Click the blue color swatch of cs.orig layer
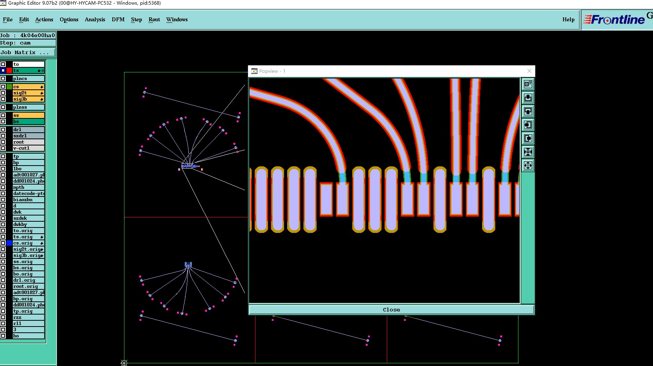The image size is (653, 366). 9,243
